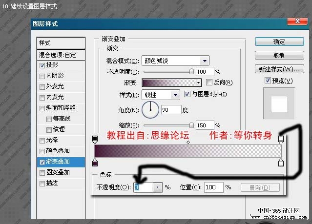Close the 图层样式 dialog

297,21
